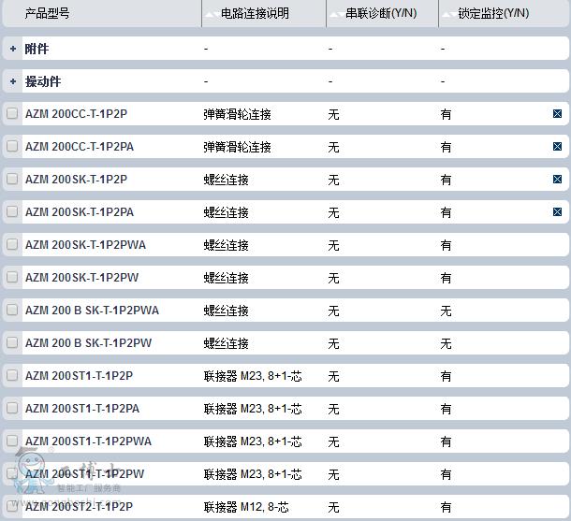Check the AZM 200ST1-T-1P2PWA checkbox
Screen dimensions: 571x521
pyautogui.click(x=12, y=441)
